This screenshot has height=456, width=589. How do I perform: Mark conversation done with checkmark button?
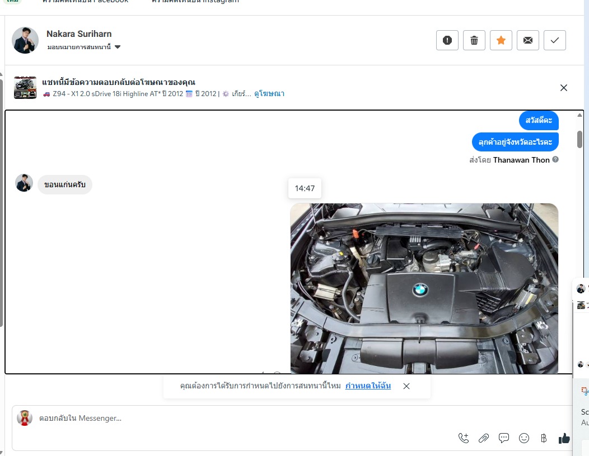[x=555, y=40]
